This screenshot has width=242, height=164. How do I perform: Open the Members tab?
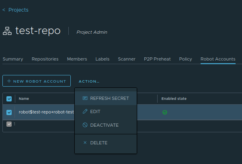77,59
